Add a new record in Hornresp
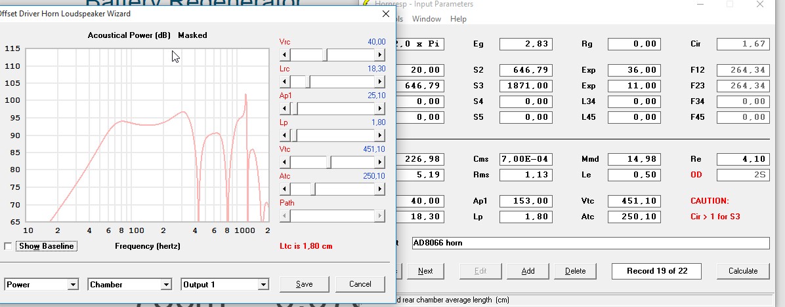The width and height of the screenshot is (785, 307). point(528,271)
